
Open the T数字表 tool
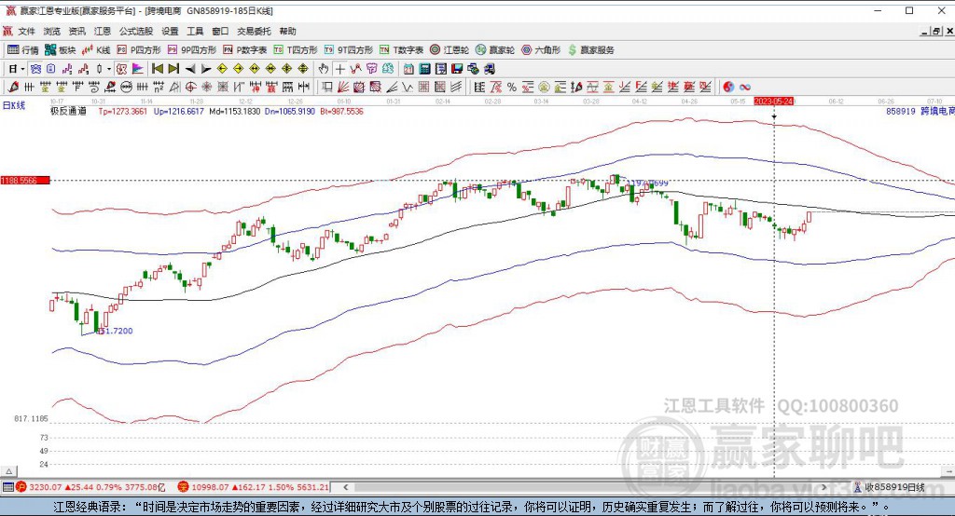(402, 50)
